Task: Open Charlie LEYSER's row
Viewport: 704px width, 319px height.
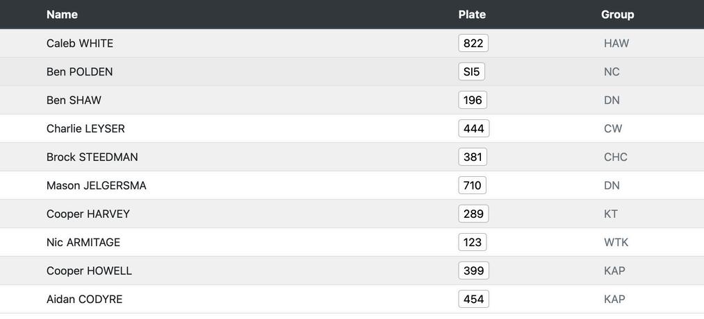Action: coord(85,128)
